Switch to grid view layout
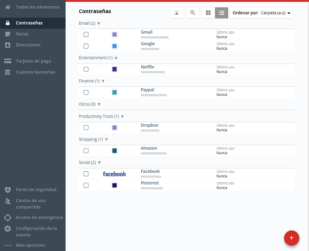Screen dimensions: 309x251 [x=208, y=13]
